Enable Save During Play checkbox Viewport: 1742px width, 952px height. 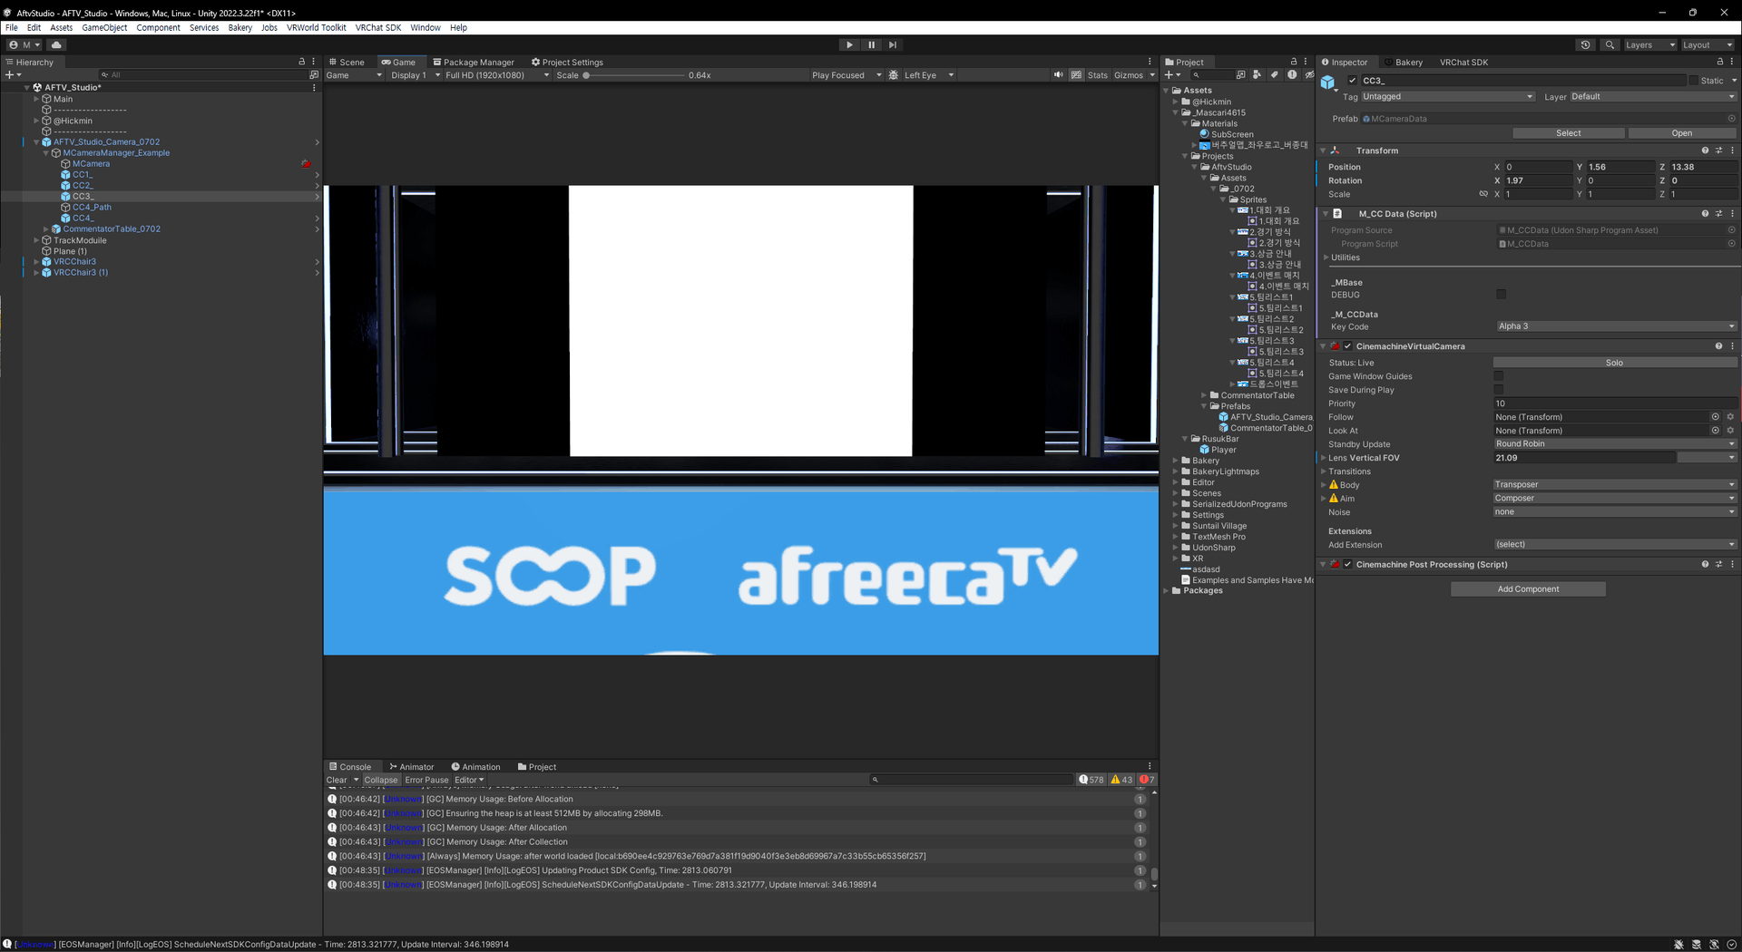click(x=1499, y=390)
